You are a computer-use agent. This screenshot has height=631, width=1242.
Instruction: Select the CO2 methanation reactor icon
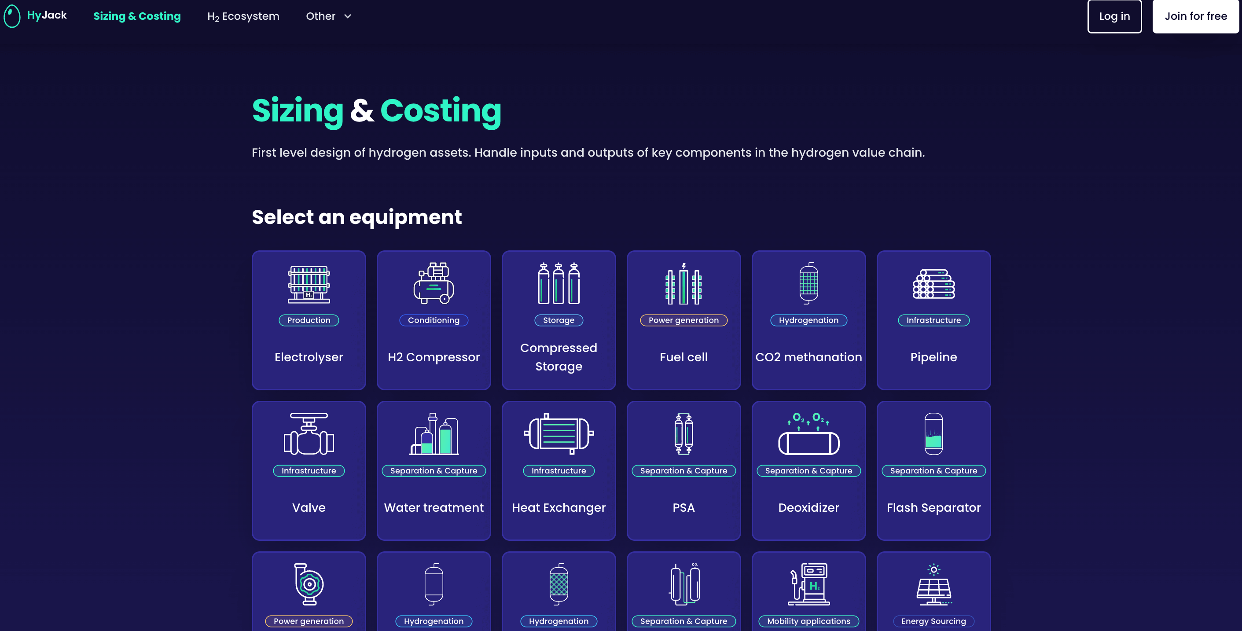[808, 283]
